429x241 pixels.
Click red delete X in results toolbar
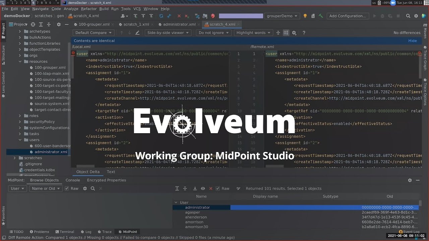pyautogui.click(x=211, y=188)
